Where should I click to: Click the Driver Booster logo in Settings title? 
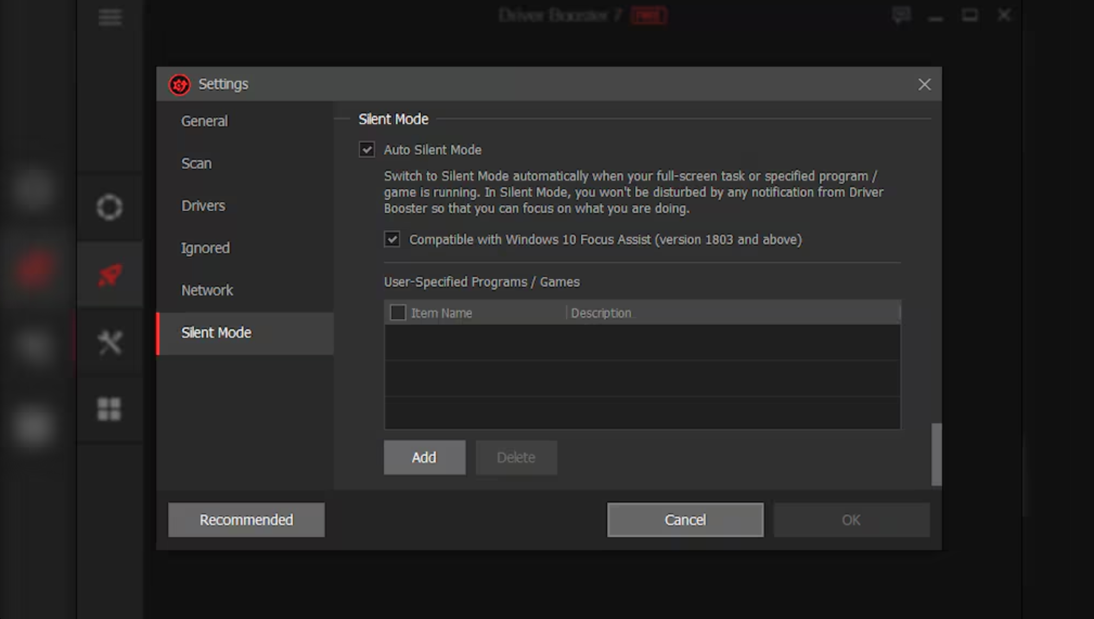coord(179,85)
